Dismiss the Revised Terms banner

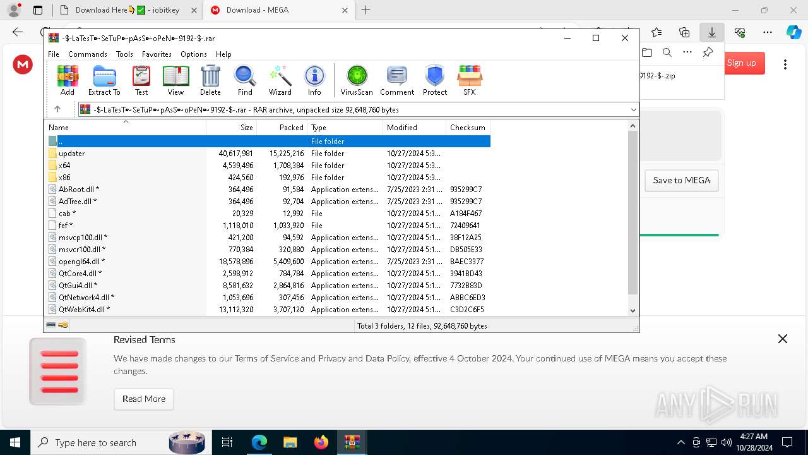[x=783, y=339]
